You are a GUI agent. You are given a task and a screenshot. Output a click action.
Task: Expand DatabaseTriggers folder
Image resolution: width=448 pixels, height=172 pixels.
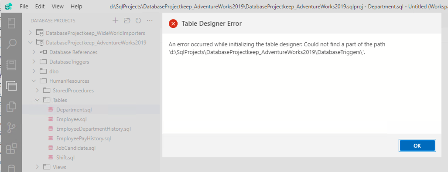[x=34, y=62]
